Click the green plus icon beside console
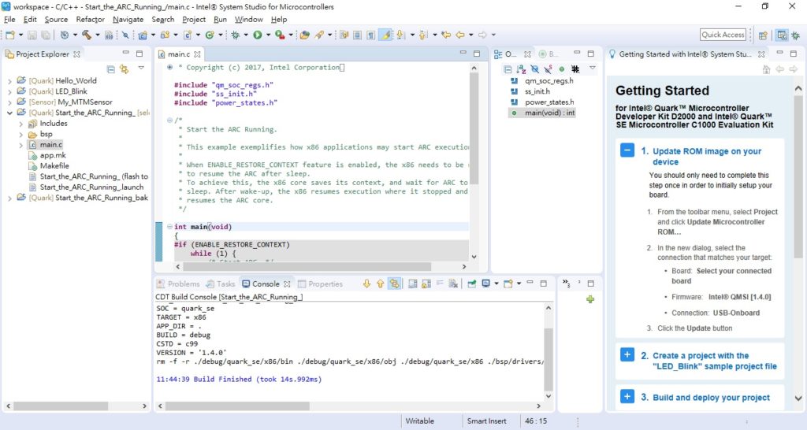This screenshot has height=430, width=807. [x=589, y=299]
